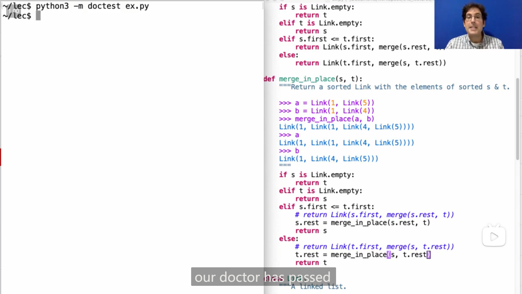The height and width of the screenshot is (294, 522).
Task: Click the 'python3 -m doctest ex.py' command
Action: click(x=92, y=6)
